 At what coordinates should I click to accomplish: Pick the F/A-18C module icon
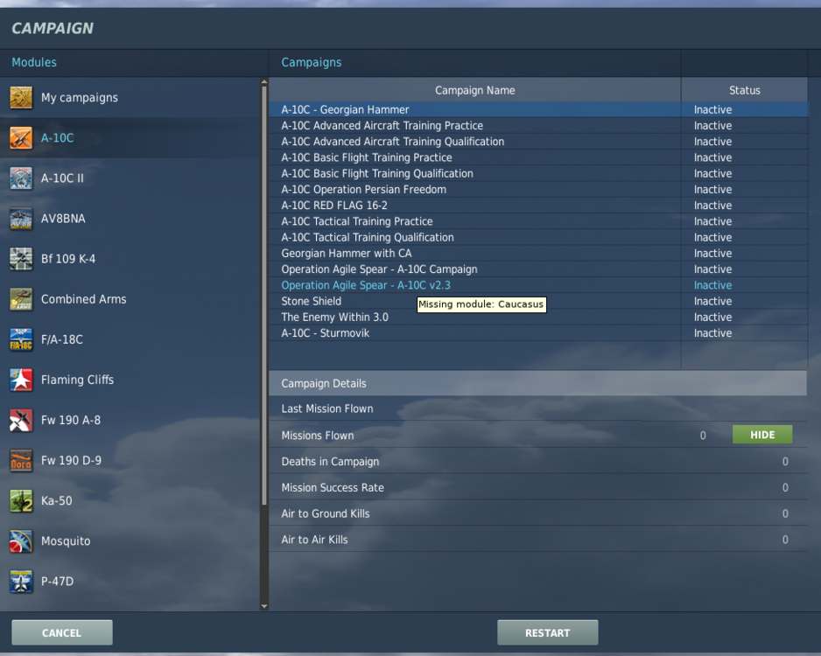(x=21, y=339)
